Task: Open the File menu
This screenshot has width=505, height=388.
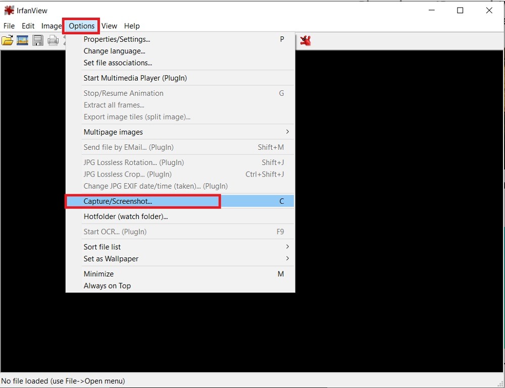Action: (x=9, y=26)
